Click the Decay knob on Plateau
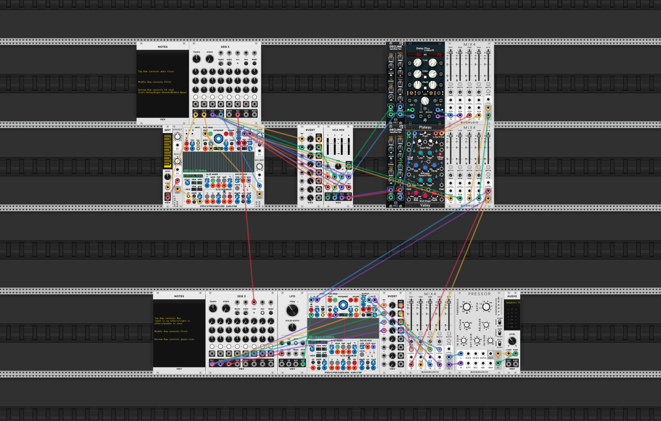 (x=434, y=165)
